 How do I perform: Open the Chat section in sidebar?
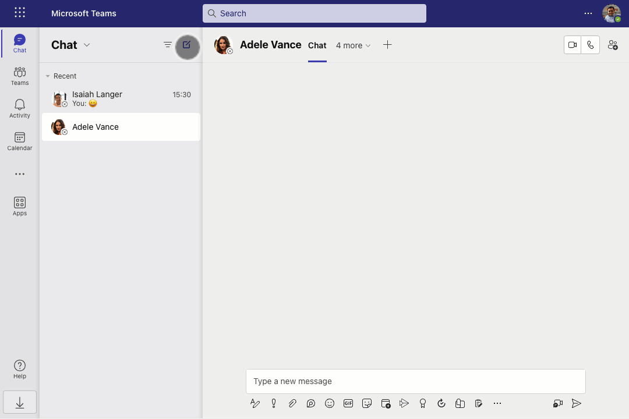point(20,43)
